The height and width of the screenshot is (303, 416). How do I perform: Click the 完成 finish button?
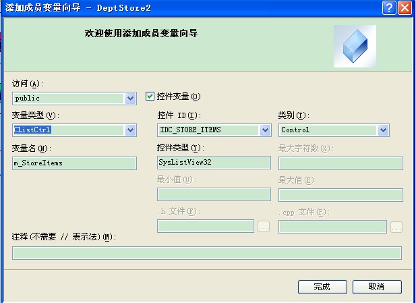[322, 287]
